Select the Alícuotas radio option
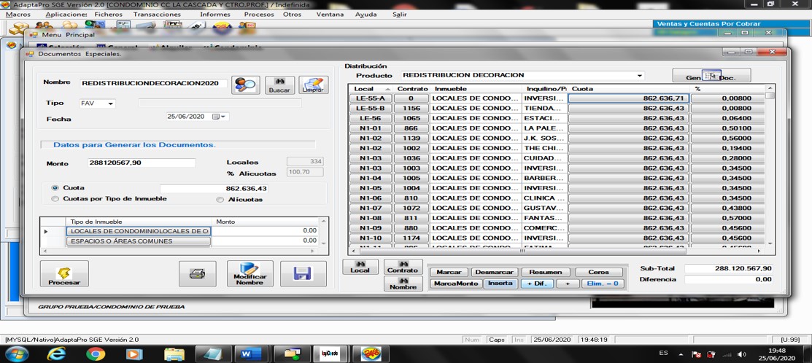This screenshot has width=812, height=363. tap(220, 200)
